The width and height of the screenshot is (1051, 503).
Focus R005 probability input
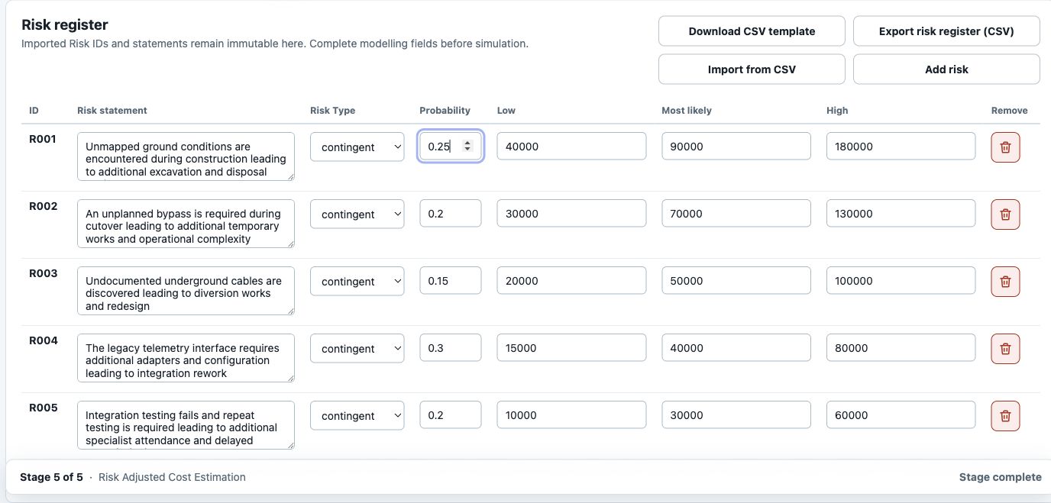click(x=451, y=415)
